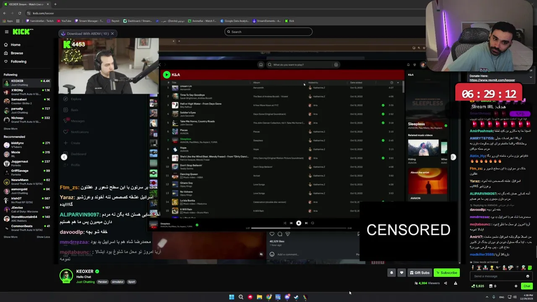Open the Reymit bookmark
537x302 pixels.
(x=113, y=21)
